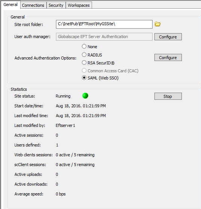
Task: Click the Average speed 0 bps value
Action: (x=60, y=194)
